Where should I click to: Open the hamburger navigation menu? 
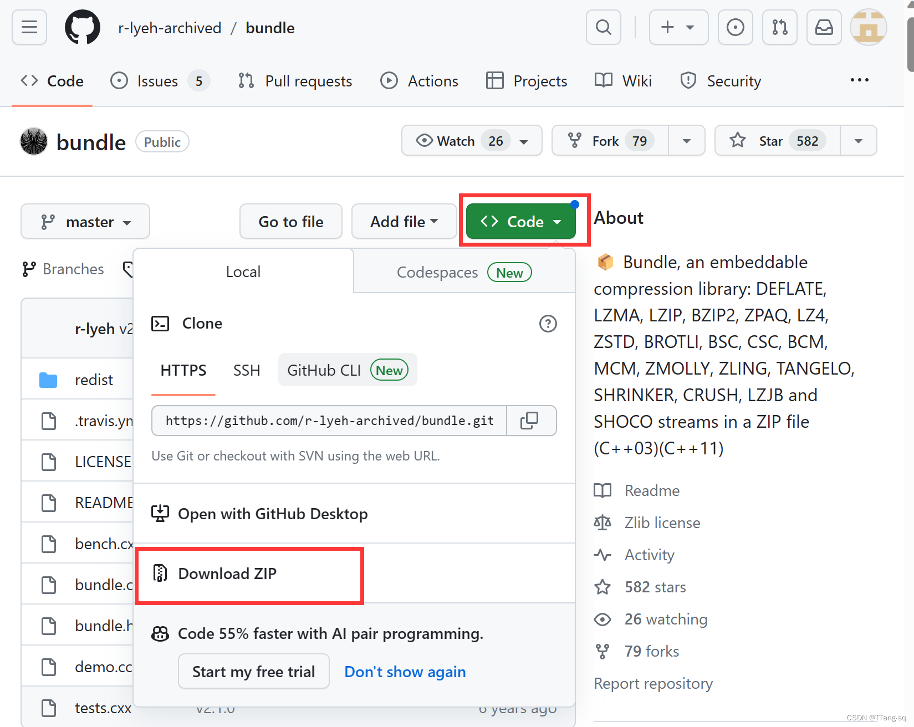pos(29,27)
